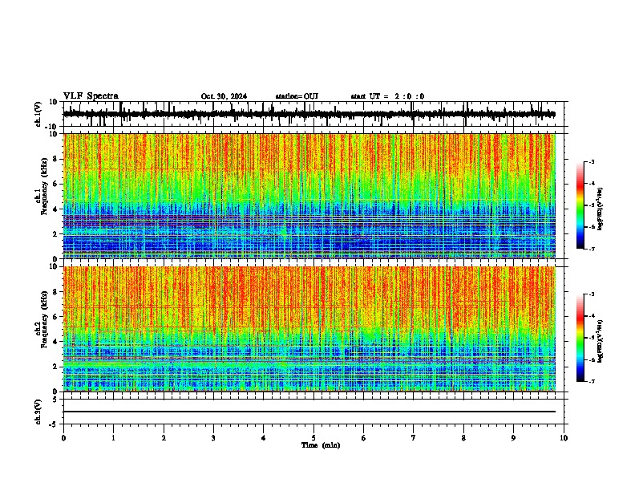Viewport: 635px width, 491px height.
Task: Click the ch.3 flat voltage trace line
Action: click(309, 412)
